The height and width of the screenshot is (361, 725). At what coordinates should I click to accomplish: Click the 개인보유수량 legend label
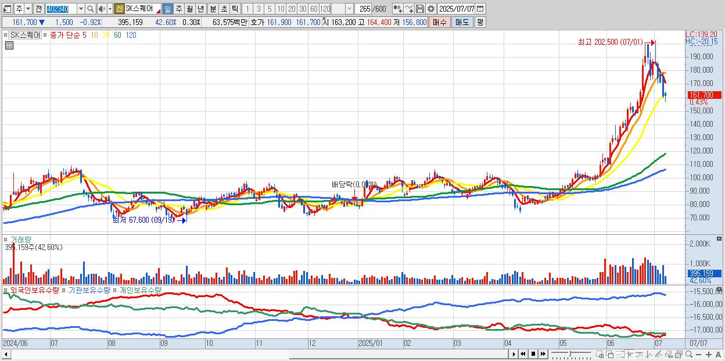[x=141, y=289]
